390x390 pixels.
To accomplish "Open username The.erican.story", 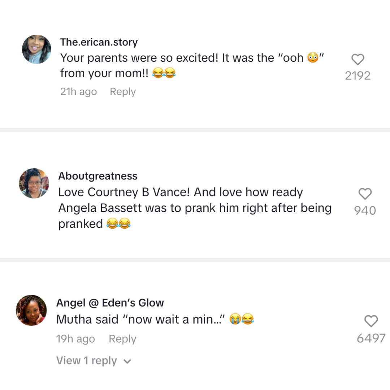I will 99,42.
